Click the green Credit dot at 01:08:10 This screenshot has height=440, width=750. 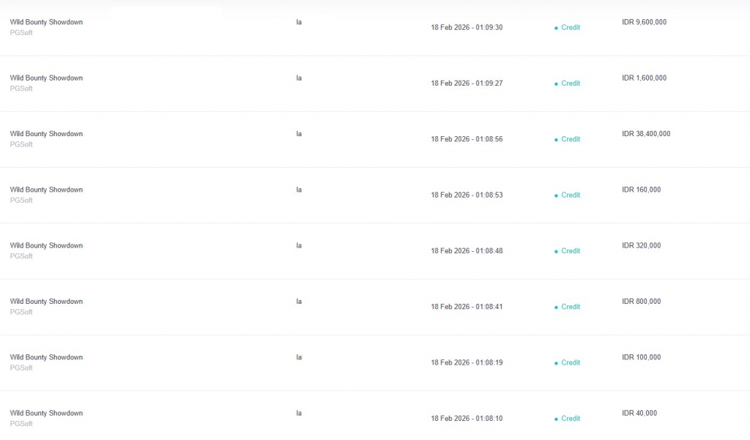point(556,419)
